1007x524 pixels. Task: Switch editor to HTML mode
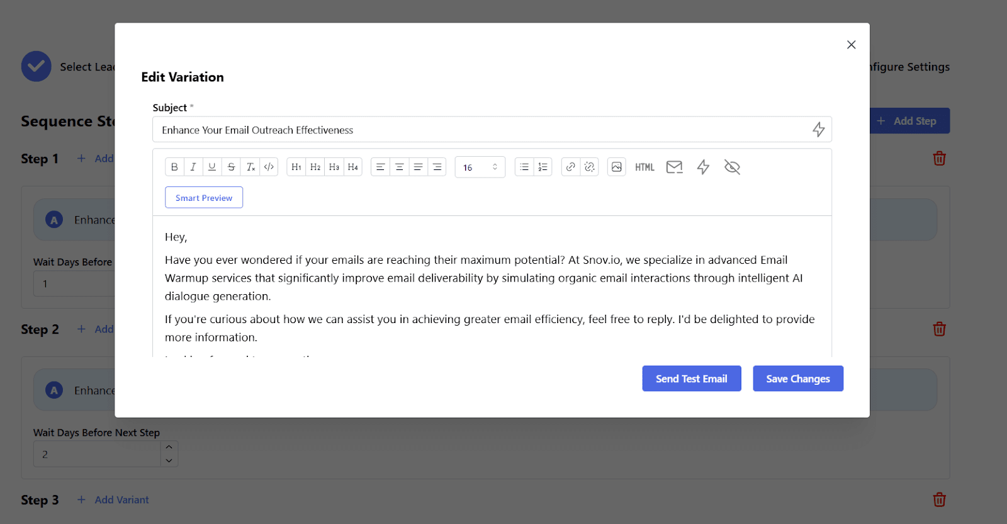coord(644,167)
